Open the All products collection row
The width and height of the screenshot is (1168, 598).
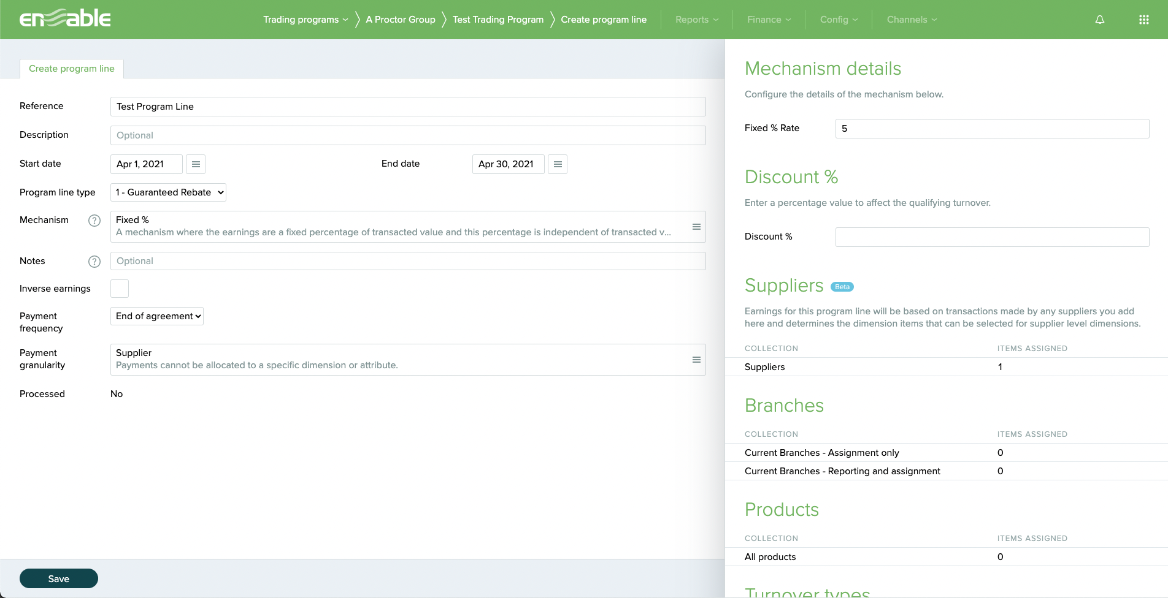pos(947,557)
